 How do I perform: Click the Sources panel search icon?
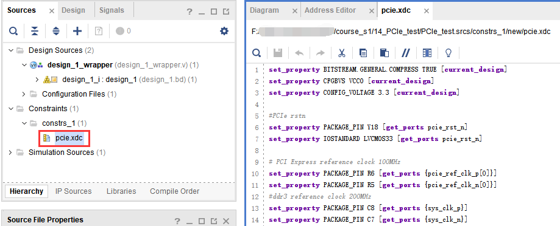[x=13, y=32]
